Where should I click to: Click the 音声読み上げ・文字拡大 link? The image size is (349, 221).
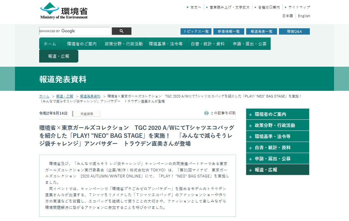click(x=229, y=7)
